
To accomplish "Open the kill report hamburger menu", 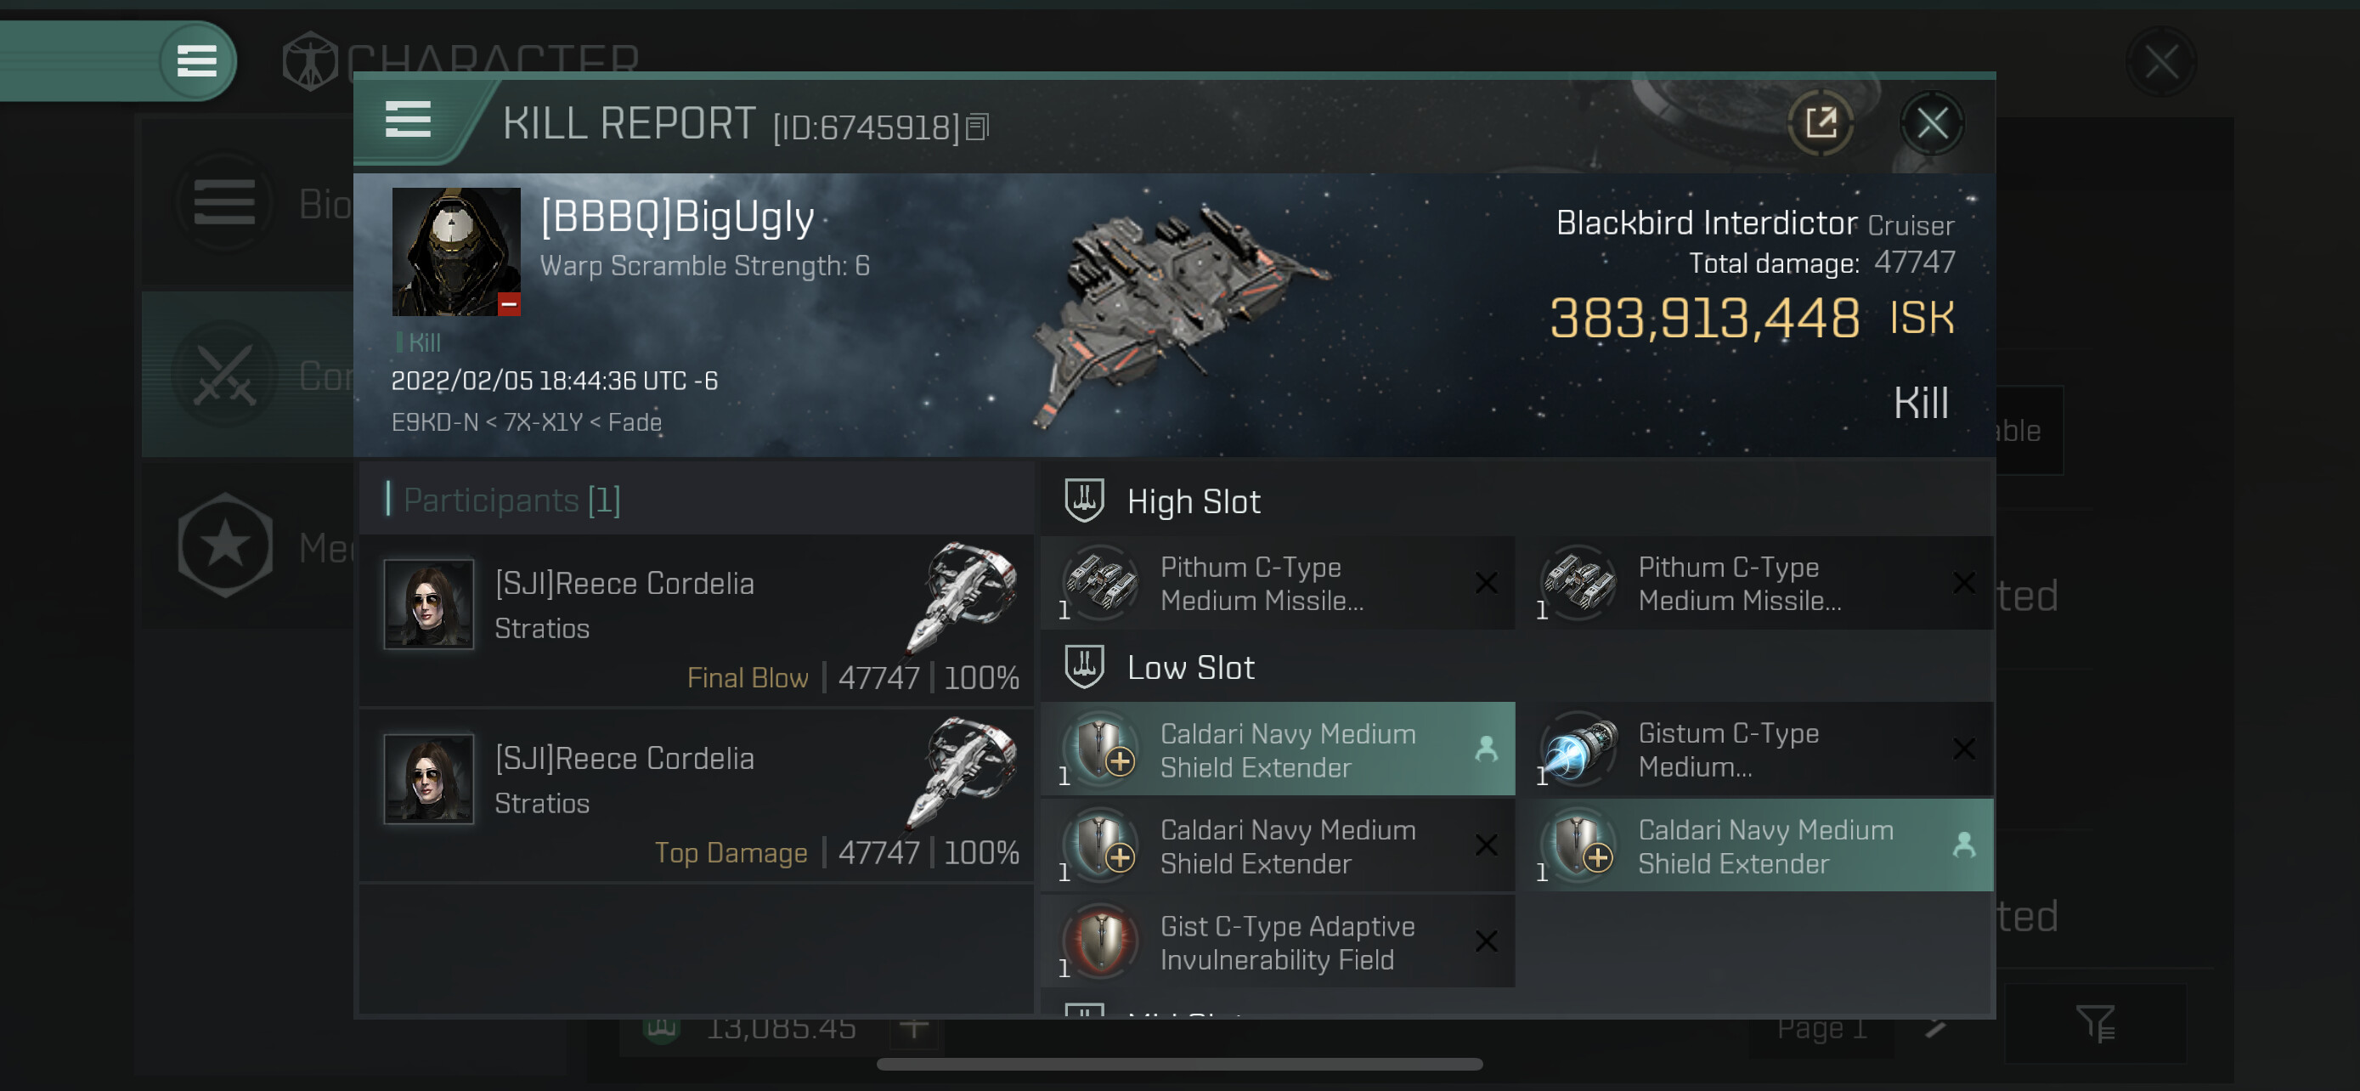I will (408, 120).
